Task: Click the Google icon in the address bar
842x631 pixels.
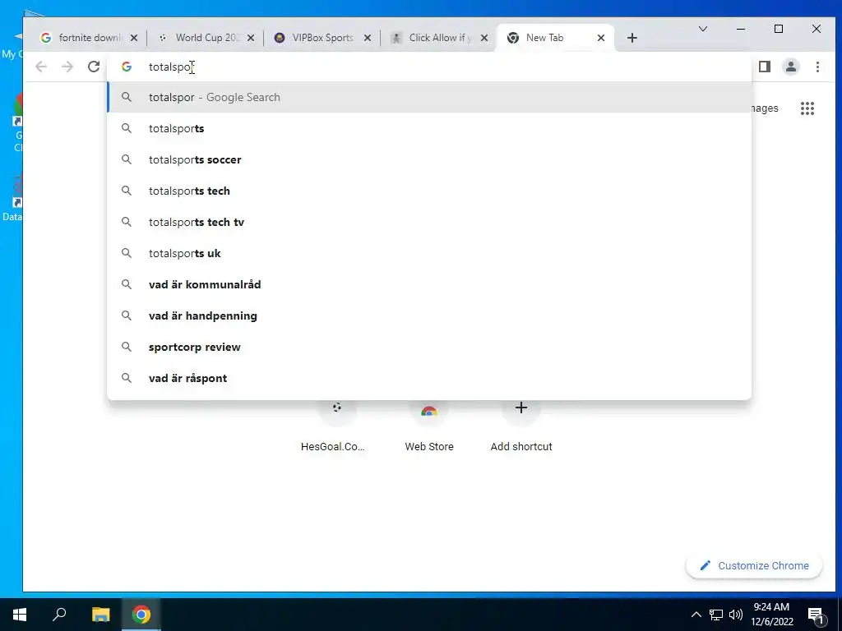Action: pyautogui.click(x=127, y=67)
